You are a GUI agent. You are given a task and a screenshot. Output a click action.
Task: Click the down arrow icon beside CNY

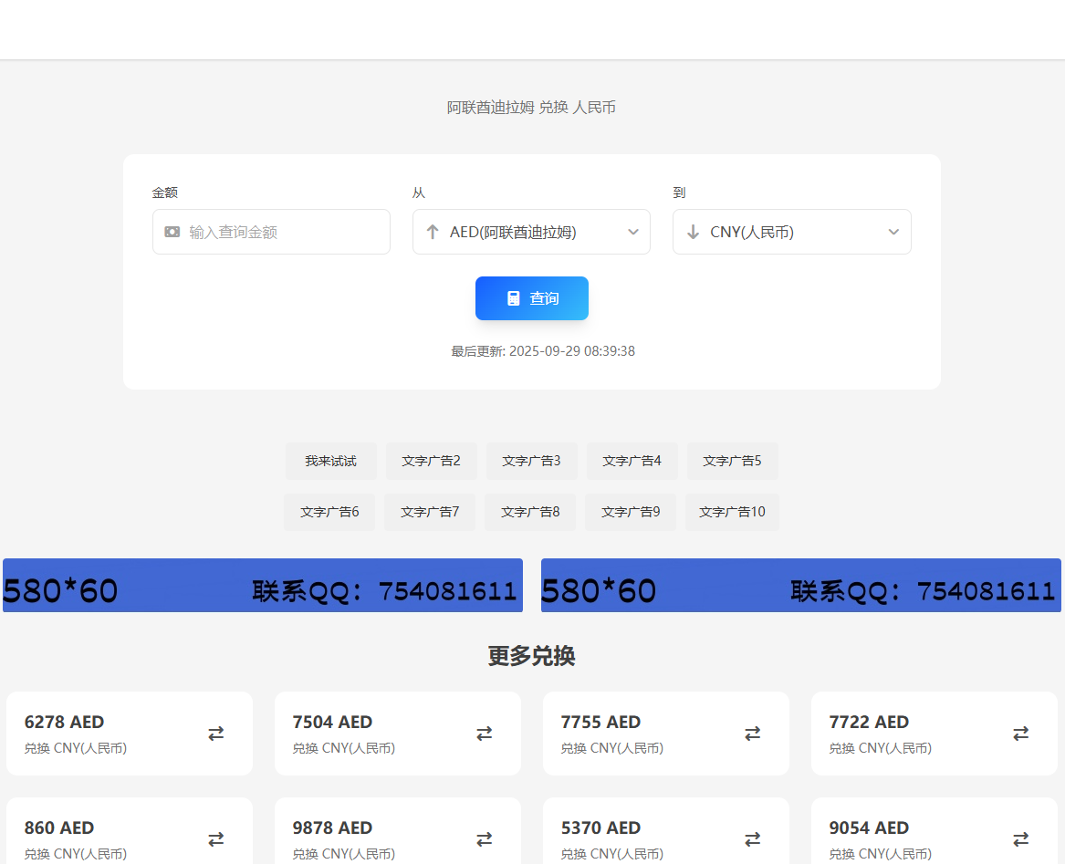click(693, 233)
